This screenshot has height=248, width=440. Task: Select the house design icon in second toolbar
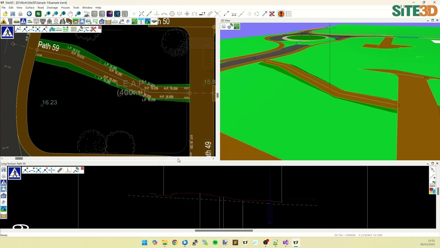coord(102,21)
